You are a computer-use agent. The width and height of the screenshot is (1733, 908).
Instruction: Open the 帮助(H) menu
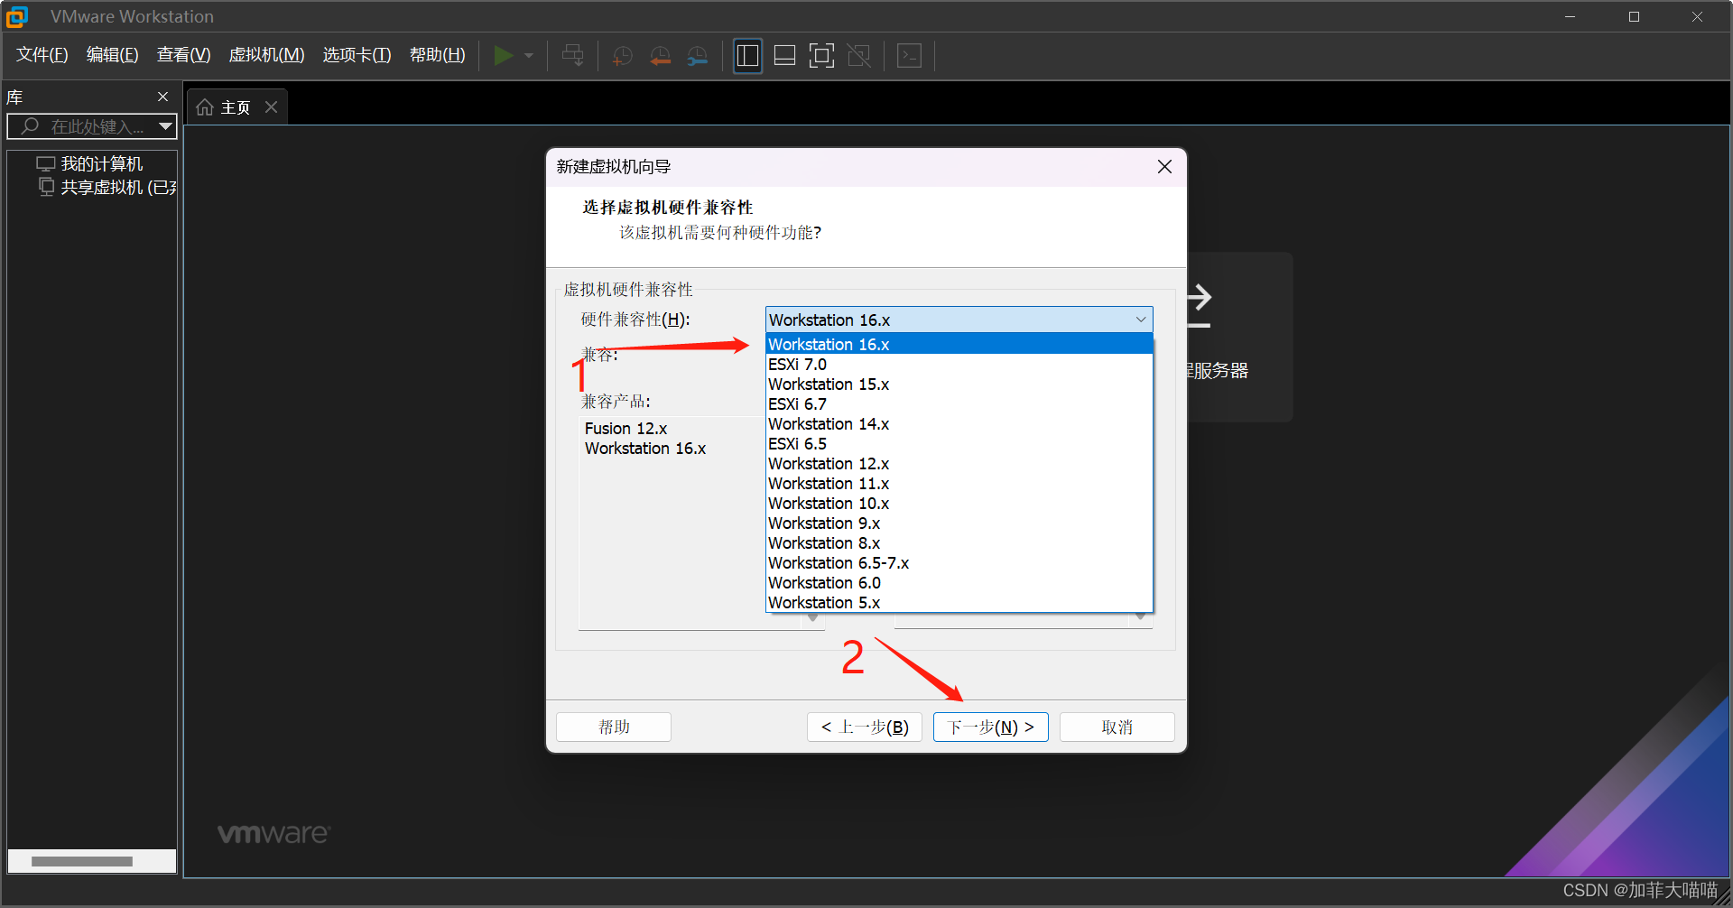(438, 55)
